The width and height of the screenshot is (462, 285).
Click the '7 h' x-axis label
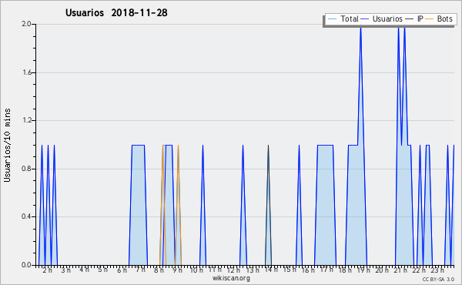click(x=140, y=270)
